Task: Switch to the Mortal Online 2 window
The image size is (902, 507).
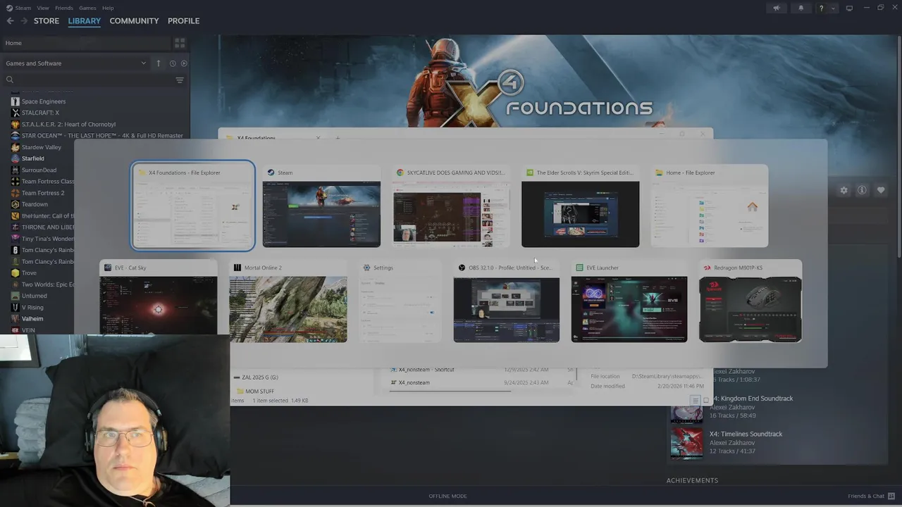Action: pos(288,301)
